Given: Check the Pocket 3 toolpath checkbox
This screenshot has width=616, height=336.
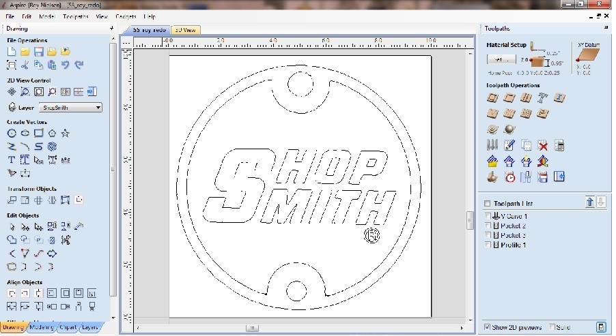Looking at the screenshot, I should click(488, 235).
